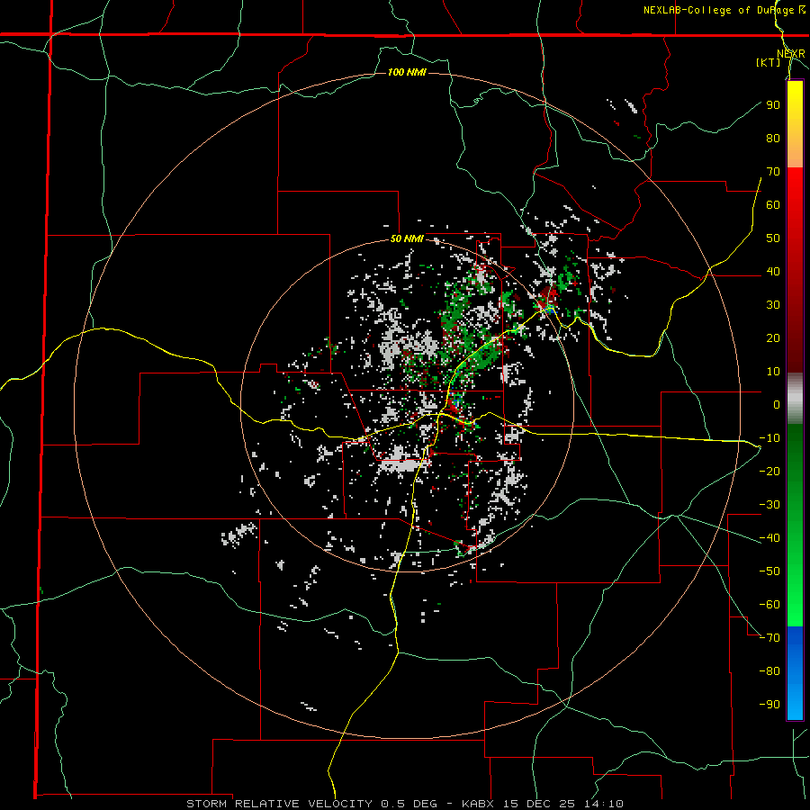Select the -50 value on velocity scale
This screenshot has width=810, height=810.
click(x=769, y=571)
